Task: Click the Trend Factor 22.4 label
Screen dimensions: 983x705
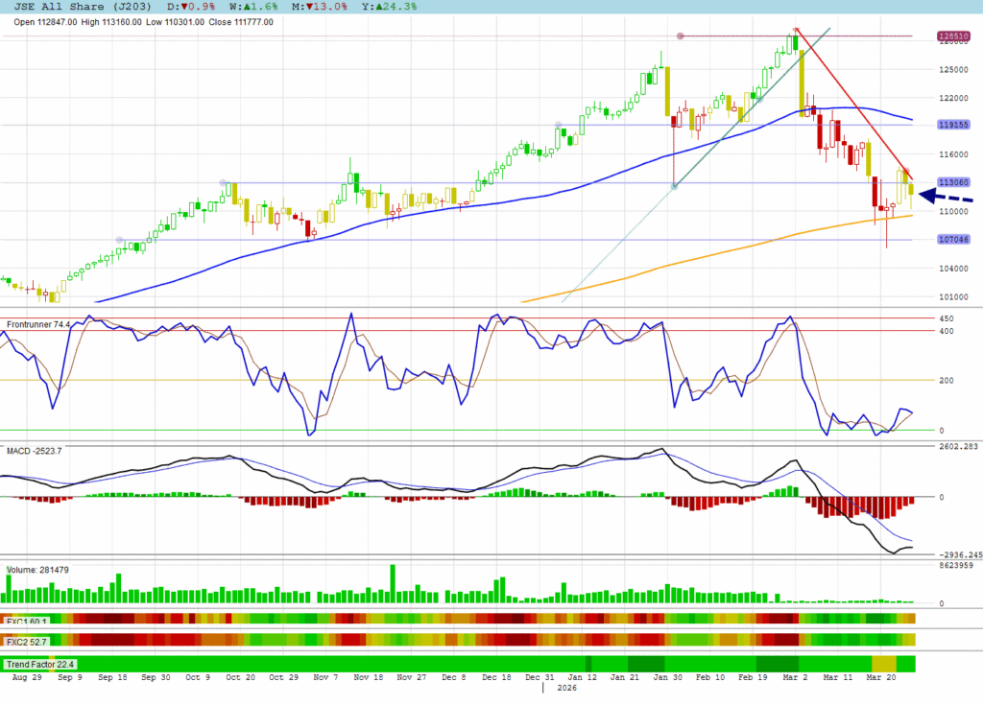Action: [39, 664]
